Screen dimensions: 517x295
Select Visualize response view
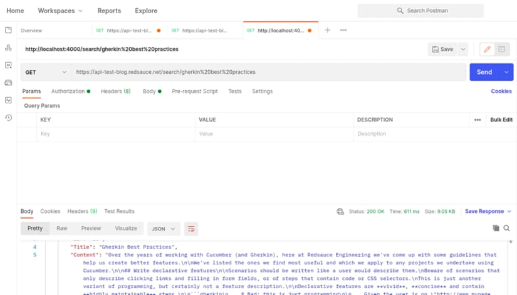click(x=126, y=229)
